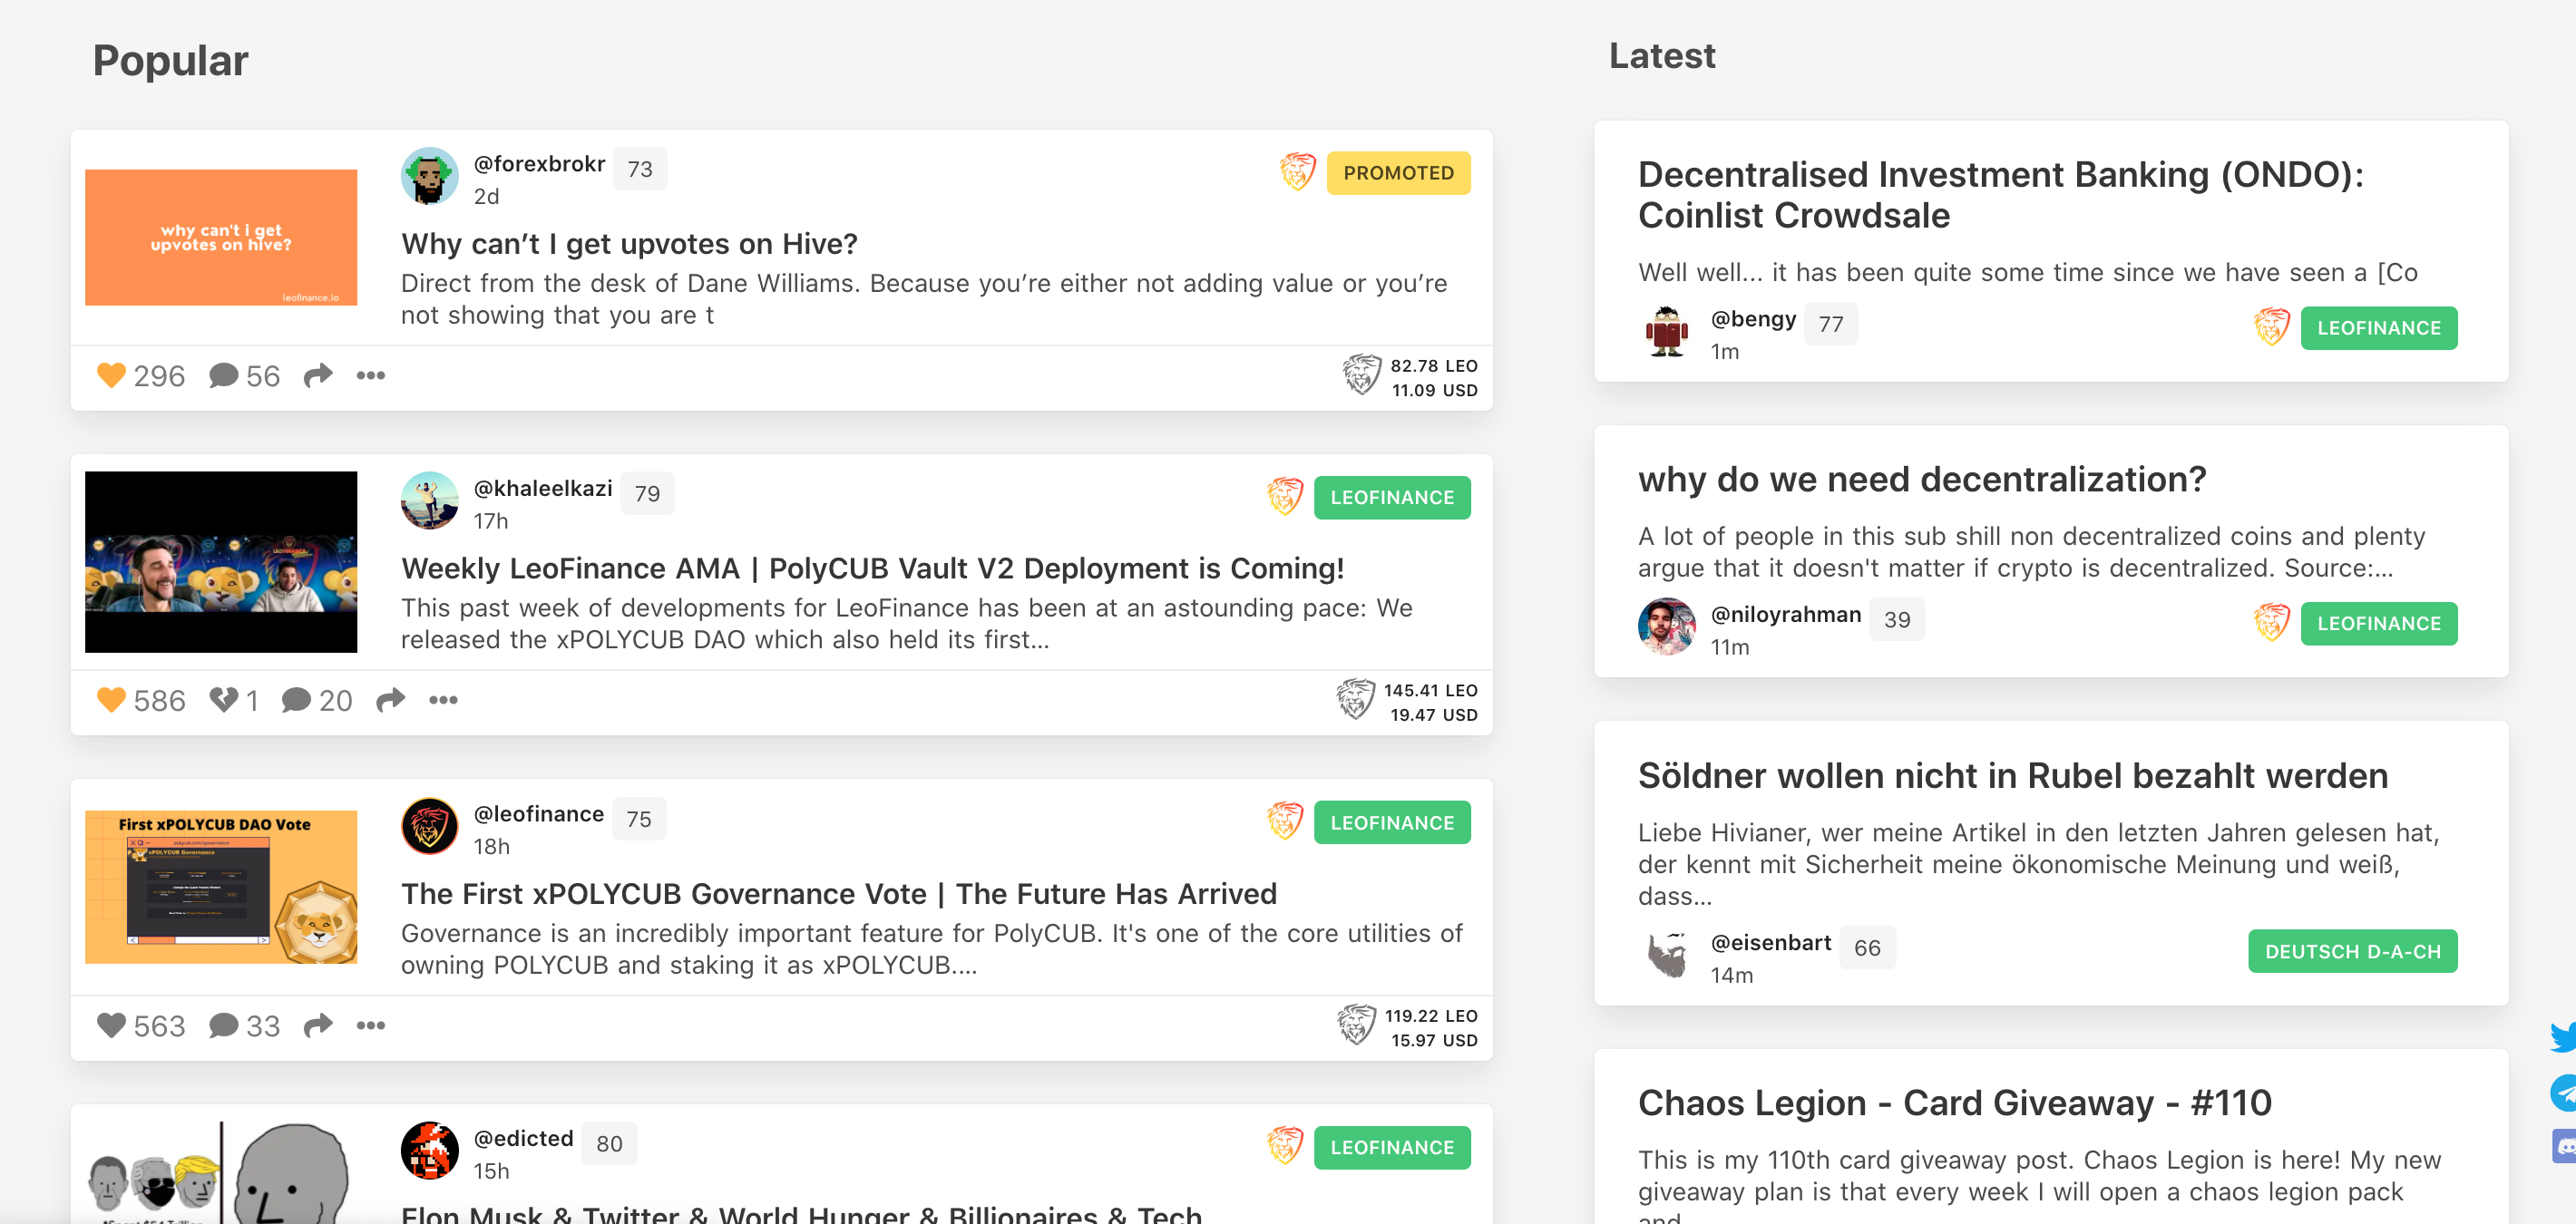The width and height of the screenshot is (2576, 1224).
Task: Open @forexbrokr profile link
Action: 539,163
